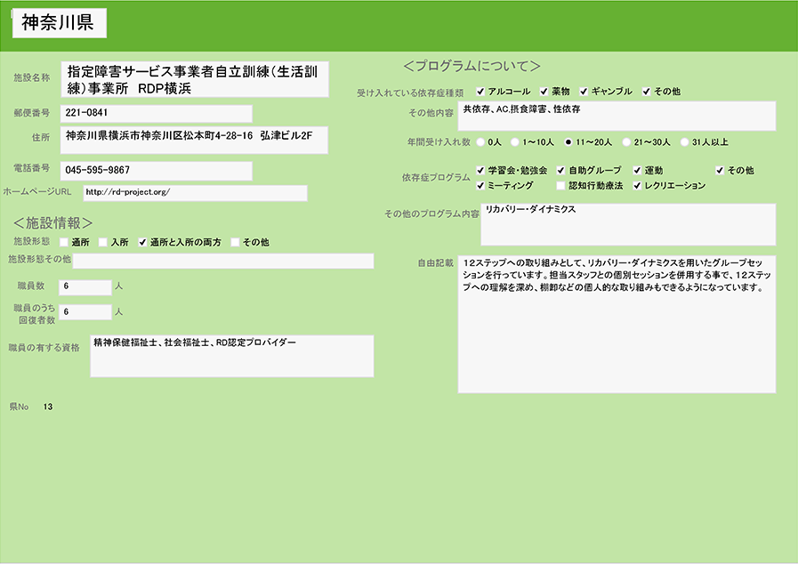
Task: Uncheck the 薬物 dependency checkbox
Action: [544, 92]
